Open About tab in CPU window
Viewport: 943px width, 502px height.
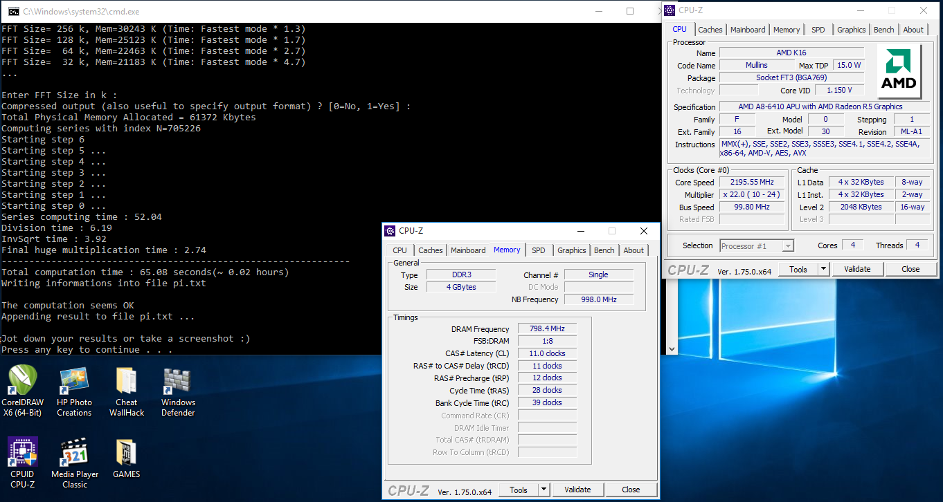coord(913,30)
